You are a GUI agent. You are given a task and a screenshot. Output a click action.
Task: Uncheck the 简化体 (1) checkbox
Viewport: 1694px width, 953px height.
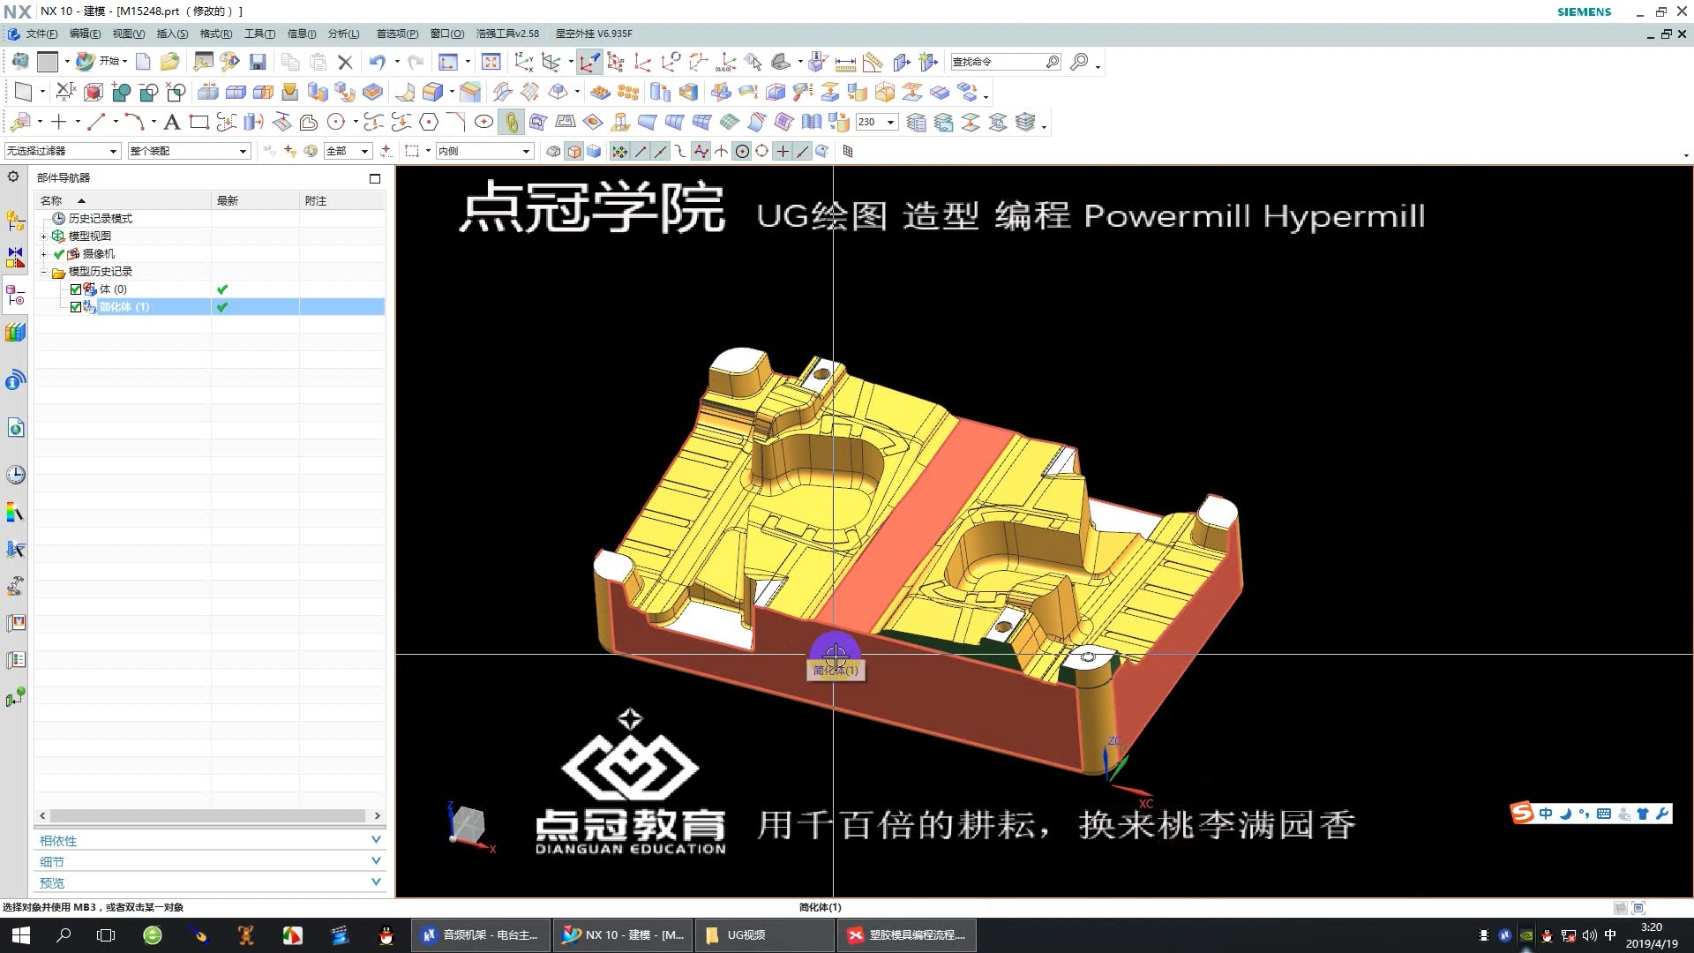pos(76,307)
